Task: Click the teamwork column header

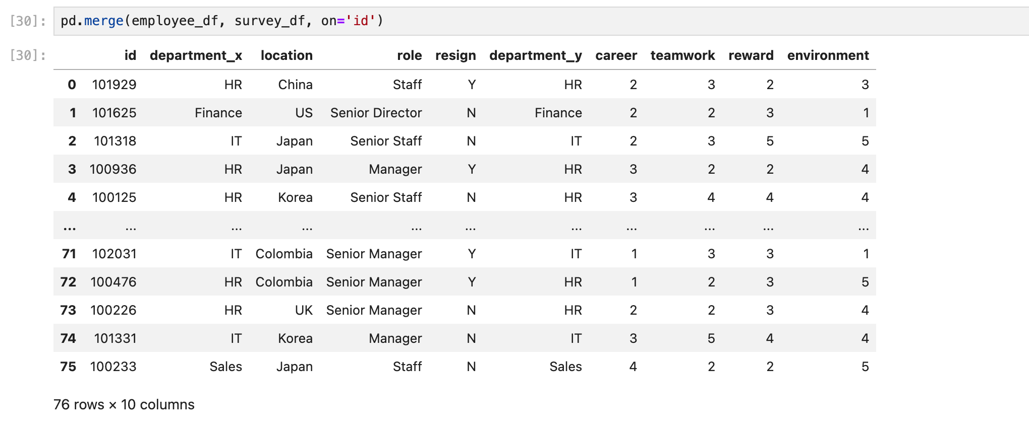Action: point(682,55)
